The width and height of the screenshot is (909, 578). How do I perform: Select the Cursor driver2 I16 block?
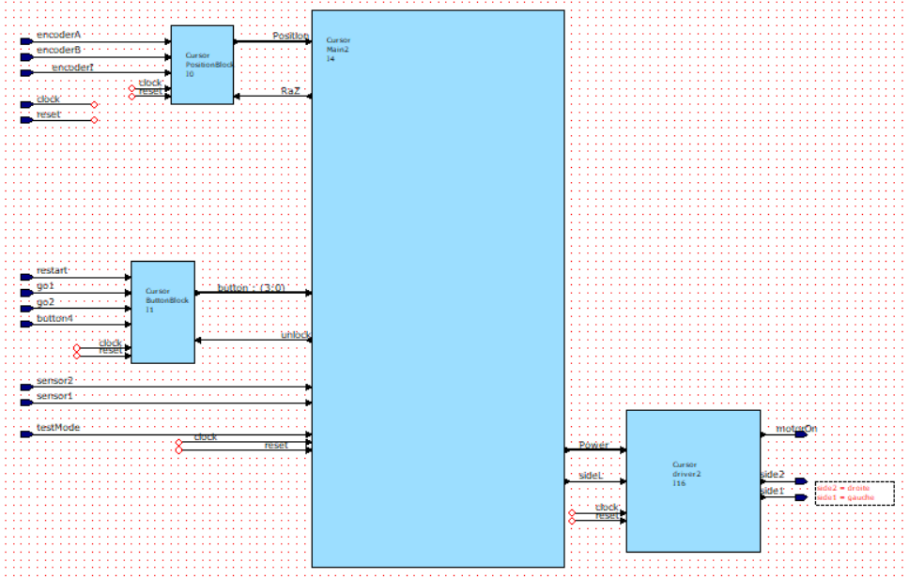point(693,480)
